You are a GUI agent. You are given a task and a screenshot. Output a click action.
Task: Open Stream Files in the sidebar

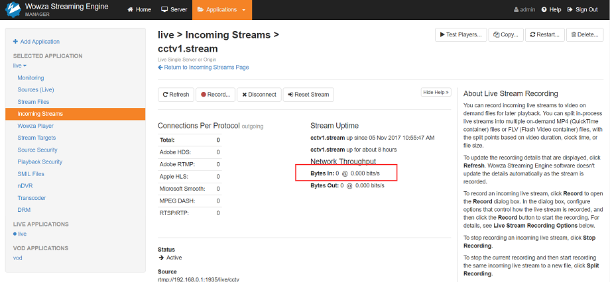(x=33, y=102)
